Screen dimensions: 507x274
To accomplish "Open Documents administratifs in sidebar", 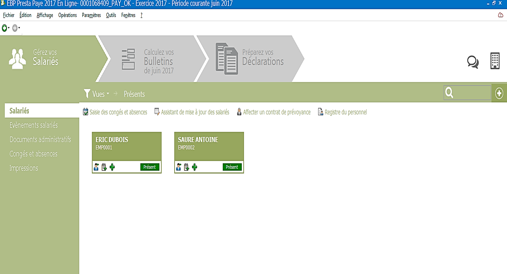I will pyautogui.click(x=40, y=140).
